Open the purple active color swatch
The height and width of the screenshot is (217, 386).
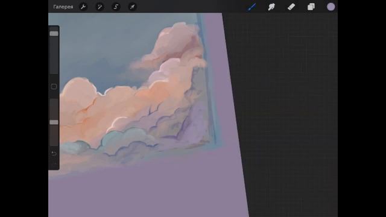point(331,7)
